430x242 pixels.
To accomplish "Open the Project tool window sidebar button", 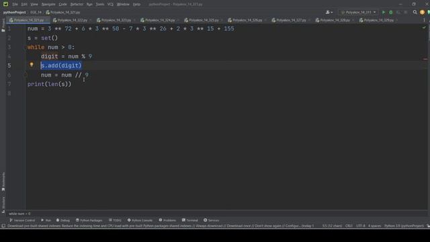I will click(x=3, y=26).
